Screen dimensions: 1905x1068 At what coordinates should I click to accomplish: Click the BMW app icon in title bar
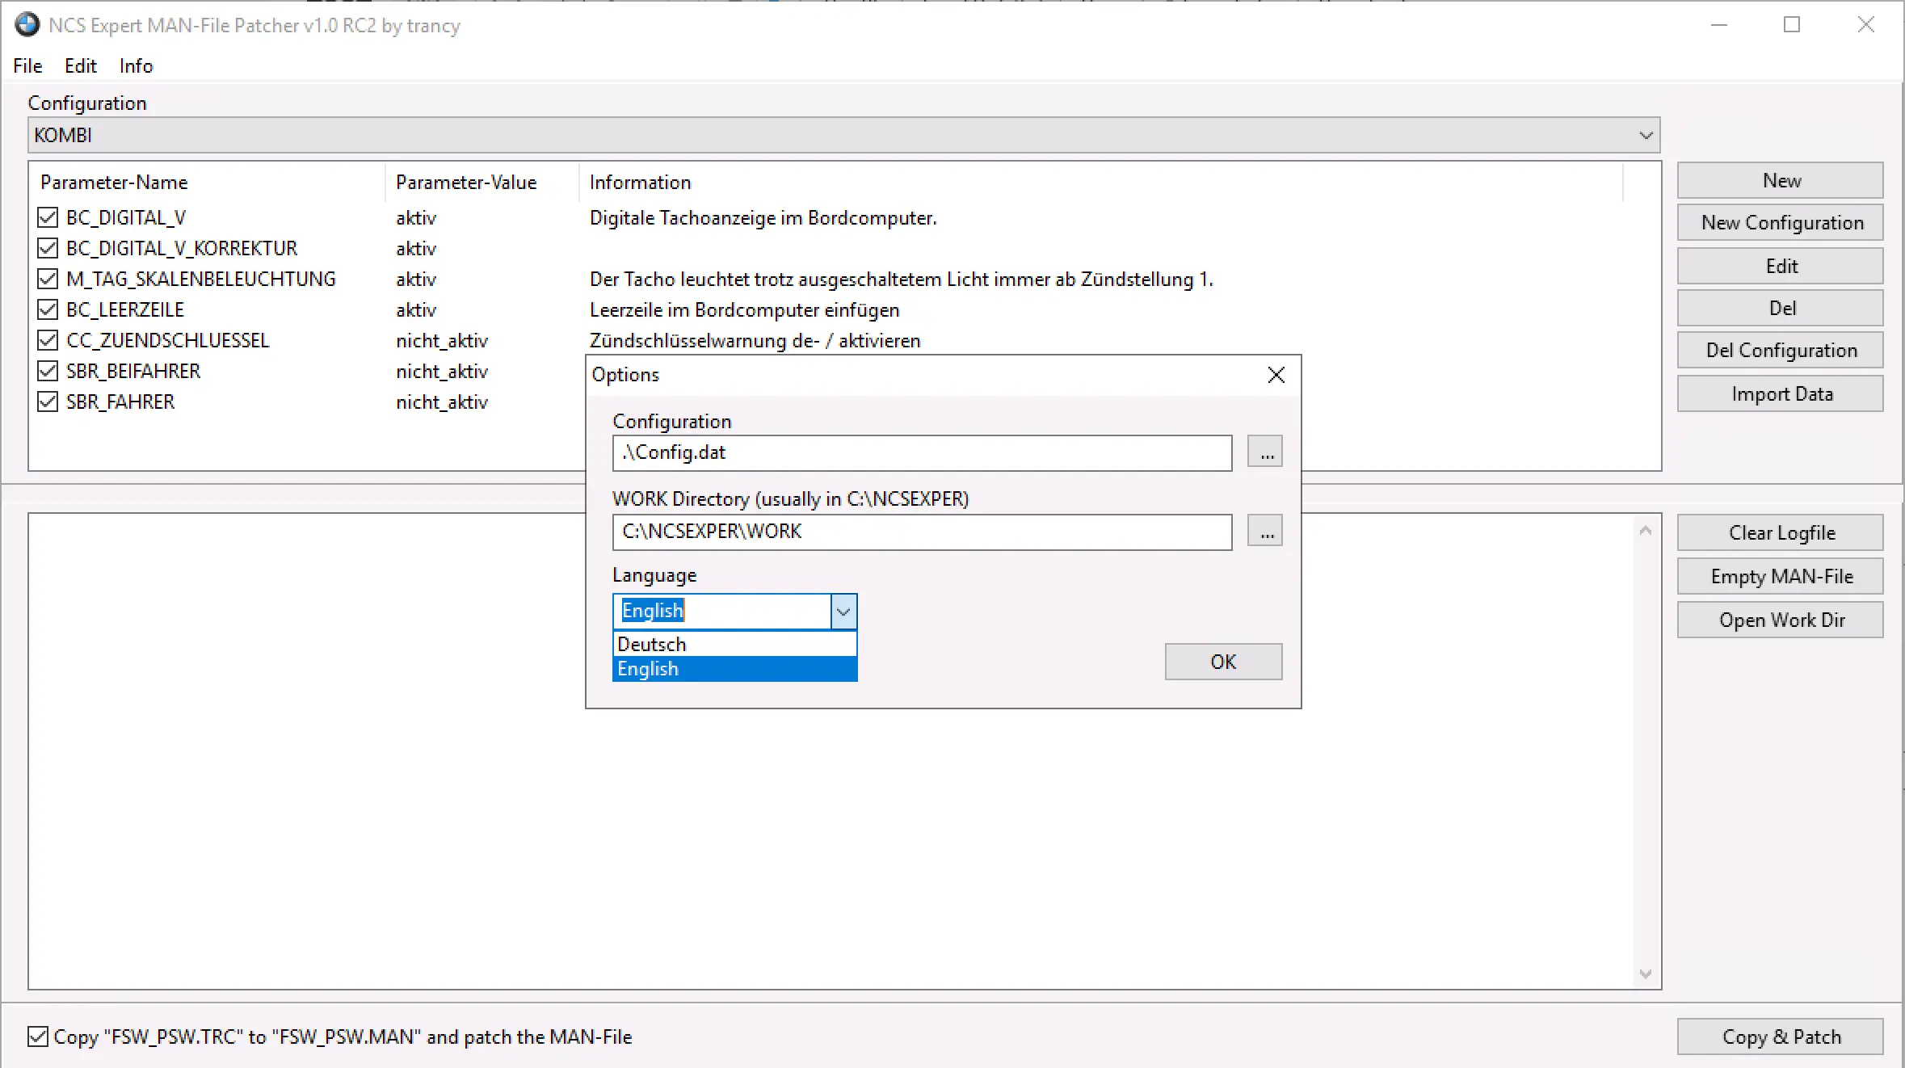click(27, 25)
